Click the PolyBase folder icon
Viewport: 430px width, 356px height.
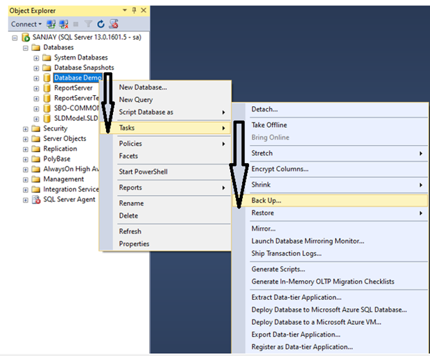click(x=35, y=159)
